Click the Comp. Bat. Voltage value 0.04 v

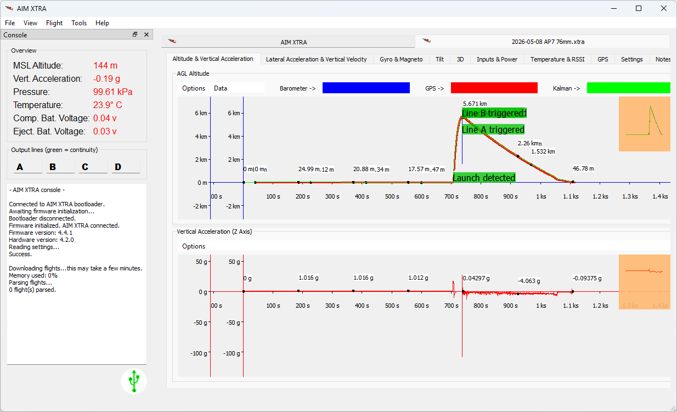pos(105,118)
